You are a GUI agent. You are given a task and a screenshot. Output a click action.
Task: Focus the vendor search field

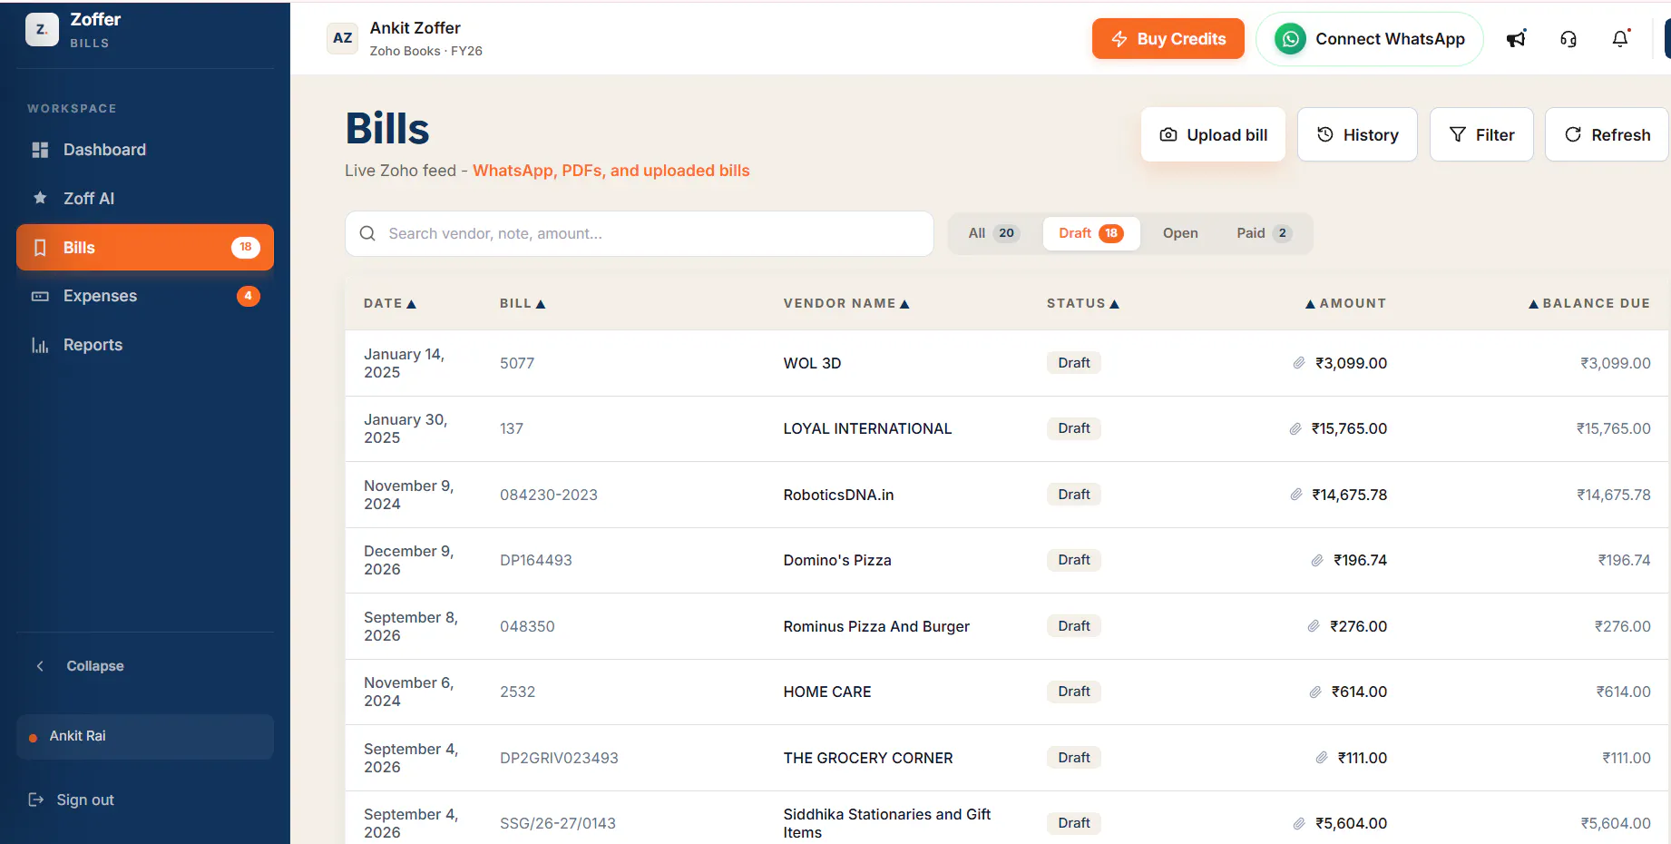point(640,233)
